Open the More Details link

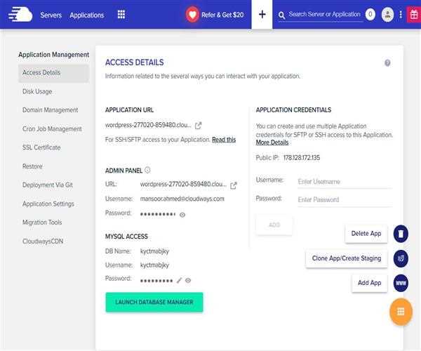(272, 143)
